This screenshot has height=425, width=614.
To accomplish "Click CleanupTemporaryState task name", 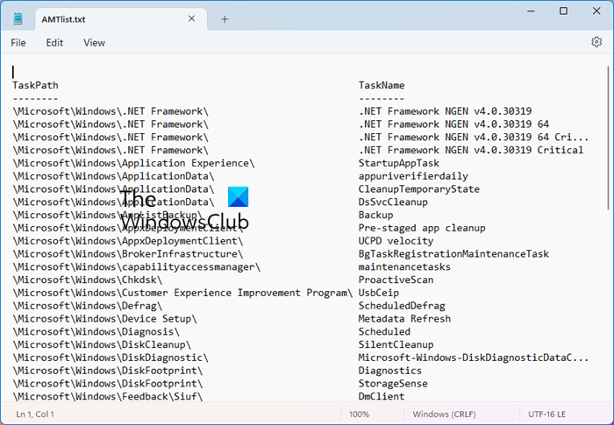I will (418, 189).
